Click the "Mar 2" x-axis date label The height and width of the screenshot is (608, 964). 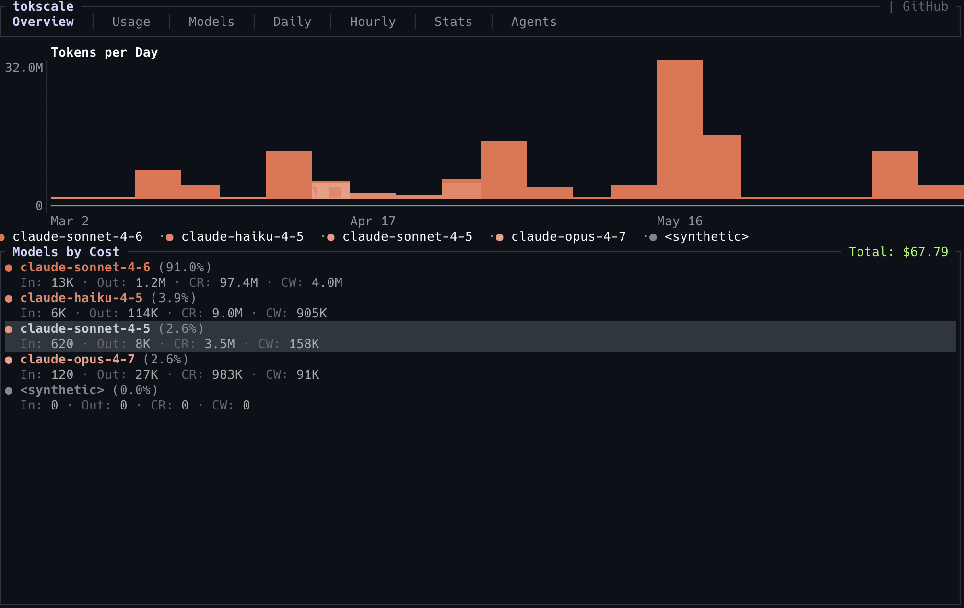(x=70, y=221)
